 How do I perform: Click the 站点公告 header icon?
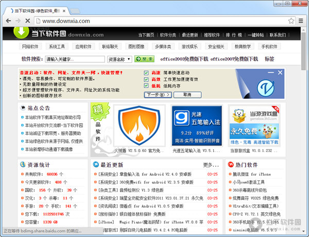point(23,108)
